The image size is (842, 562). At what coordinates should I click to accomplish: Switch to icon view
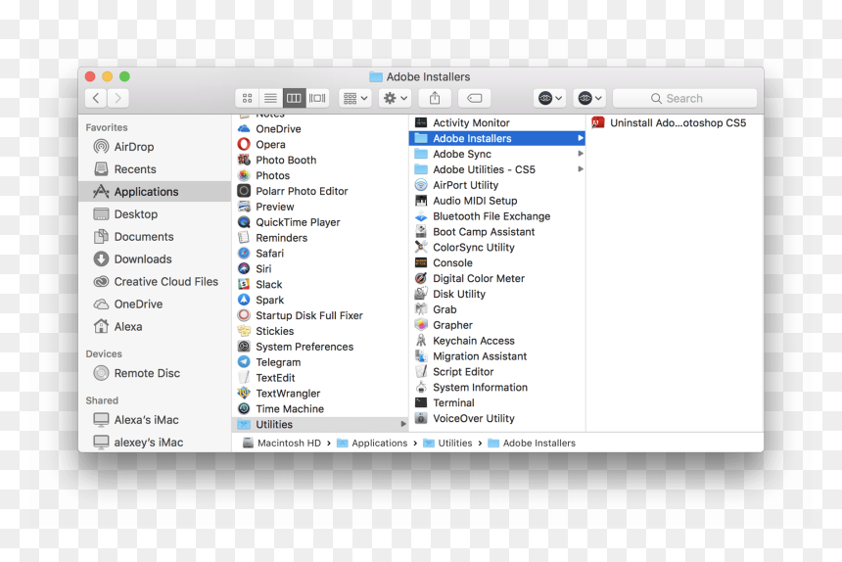[x=247, y=98]
